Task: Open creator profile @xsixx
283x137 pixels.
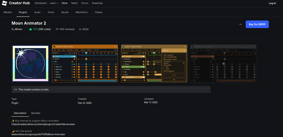Action: (x=19, y=29)
